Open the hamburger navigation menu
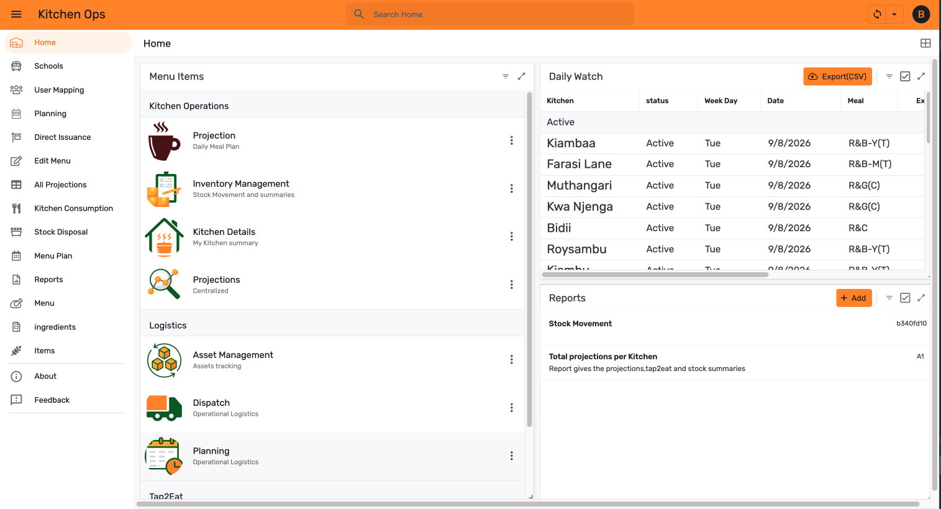941x509 pixels. (16, 14)
